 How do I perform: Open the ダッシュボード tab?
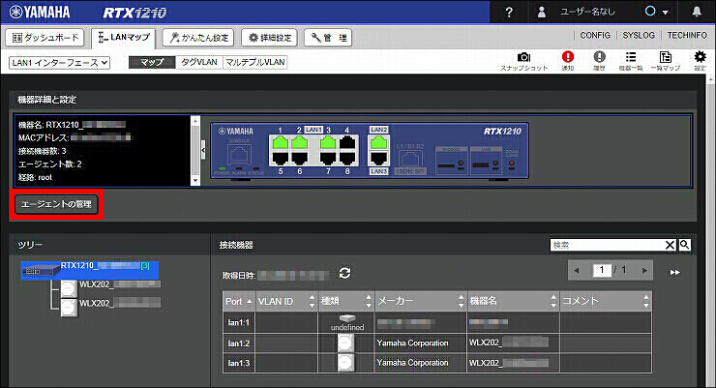coord(45,38)
